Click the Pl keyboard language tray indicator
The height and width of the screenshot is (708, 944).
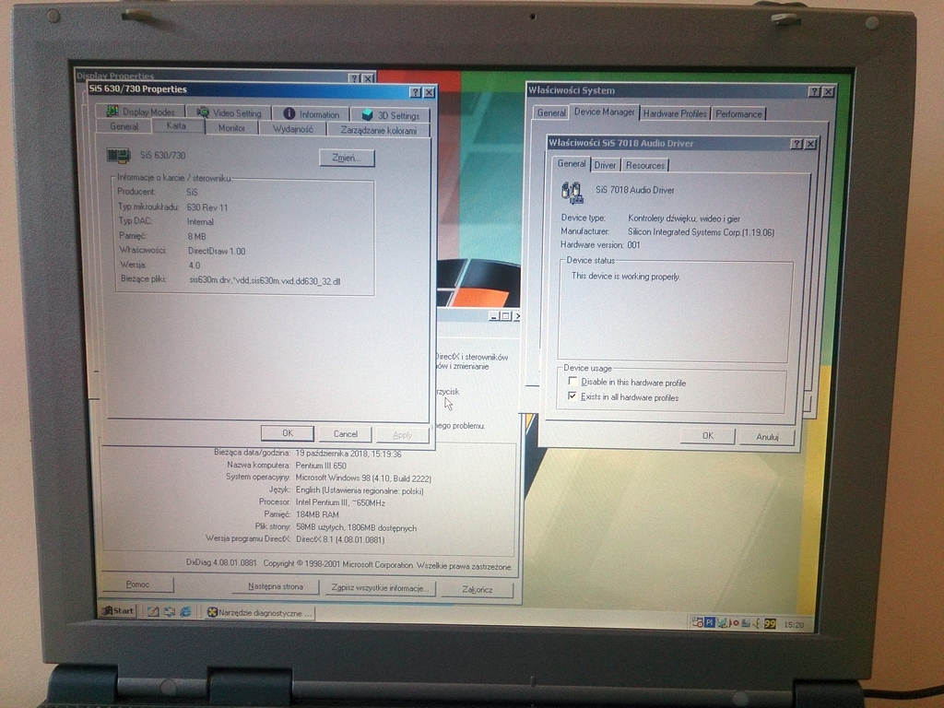point(709,622)
